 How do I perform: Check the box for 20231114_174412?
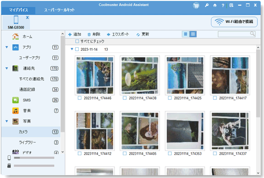point(80,153)
